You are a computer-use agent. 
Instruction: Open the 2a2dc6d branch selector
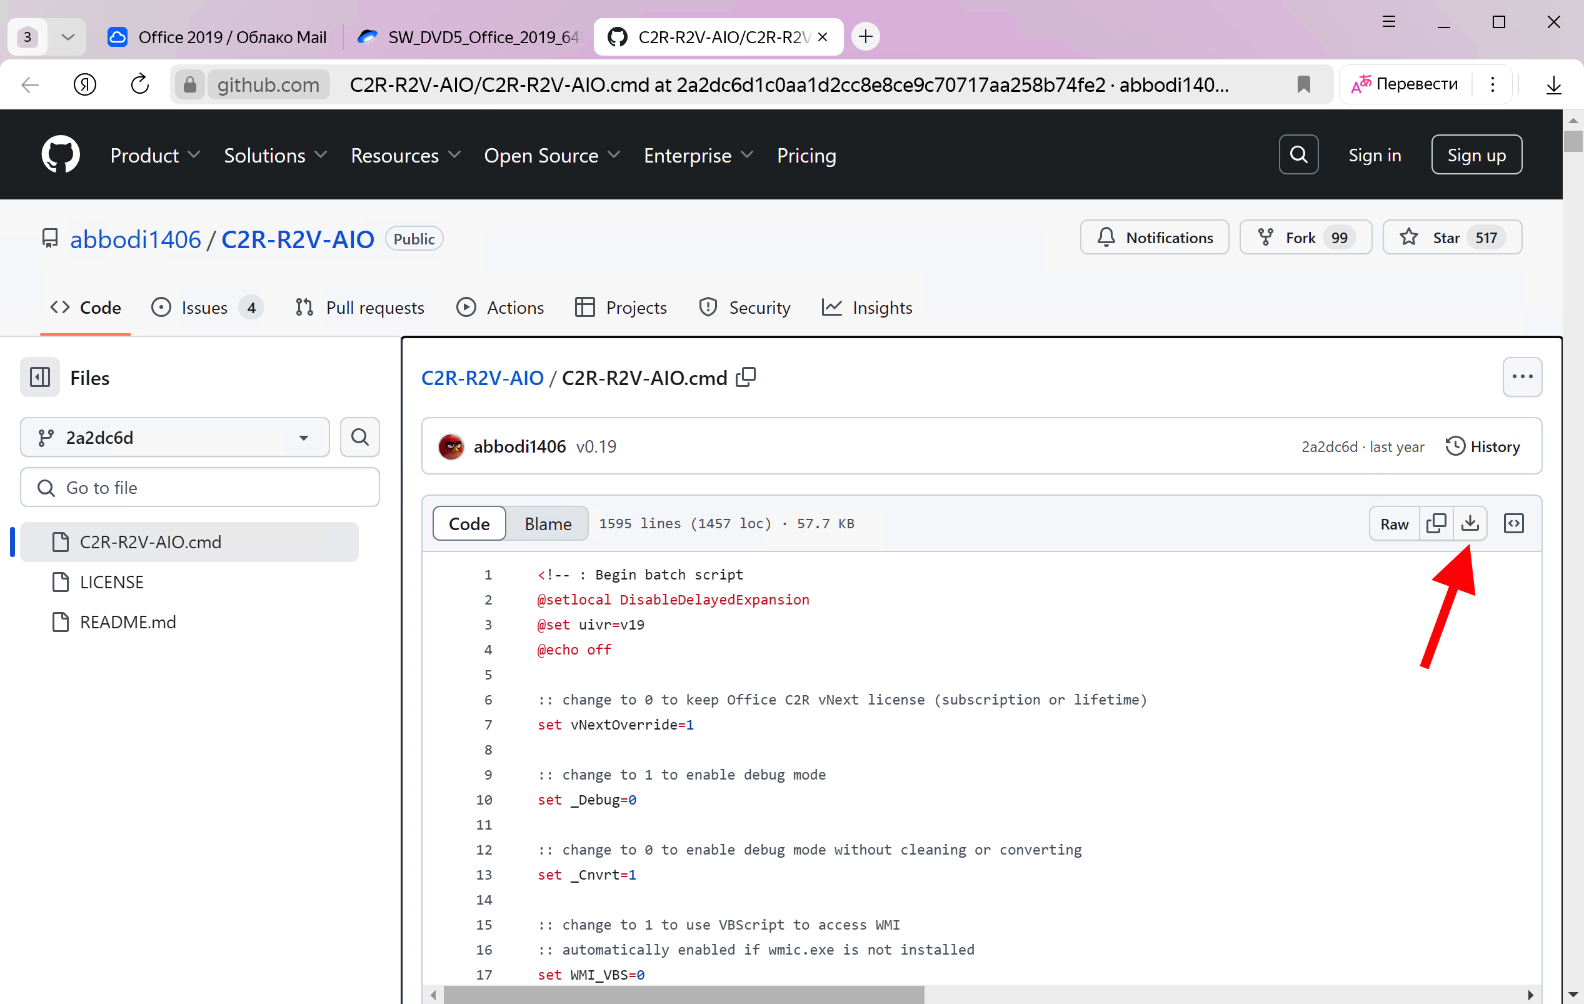(x=175, y=437)
